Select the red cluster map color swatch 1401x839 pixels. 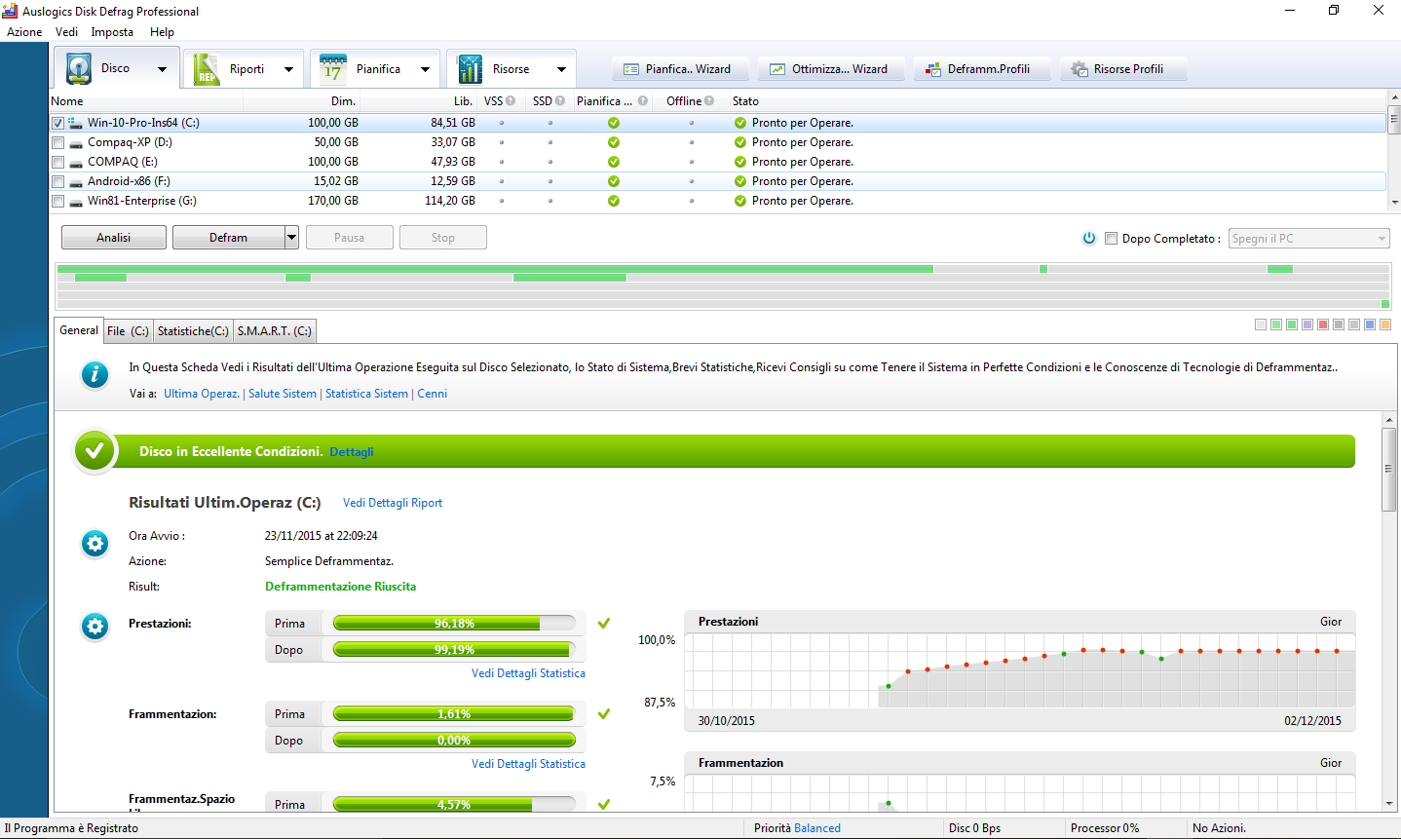1323,324
